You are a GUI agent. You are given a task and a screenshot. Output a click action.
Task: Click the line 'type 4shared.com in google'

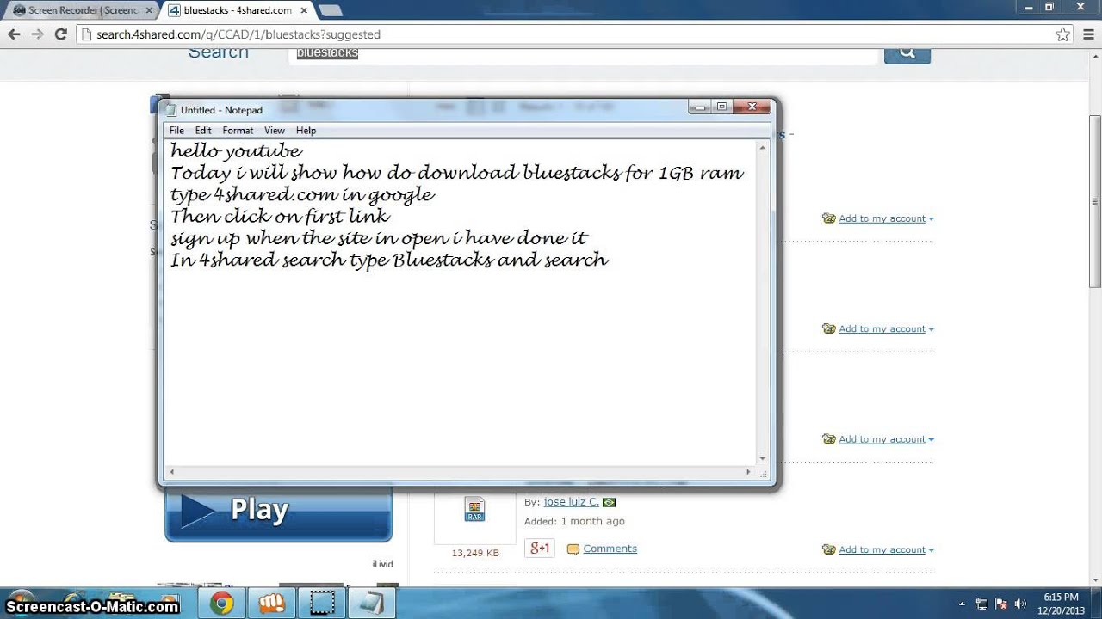[x=302, y=194]
